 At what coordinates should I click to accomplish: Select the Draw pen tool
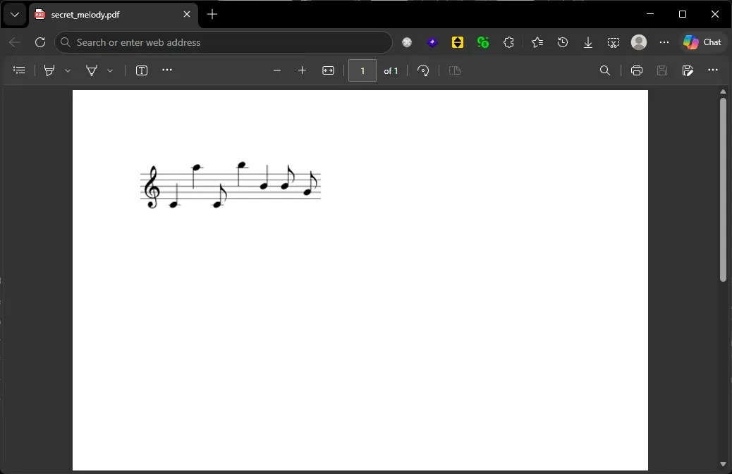coord(92,70)
